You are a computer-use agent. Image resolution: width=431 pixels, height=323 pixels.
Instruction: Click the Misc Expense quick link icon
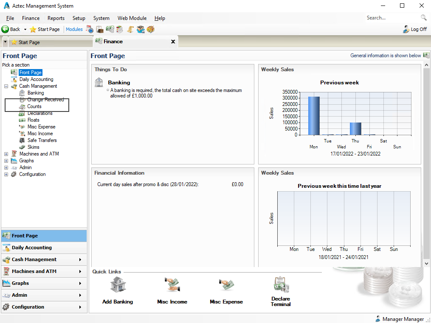pyautogui.click(x=226, y=284)
